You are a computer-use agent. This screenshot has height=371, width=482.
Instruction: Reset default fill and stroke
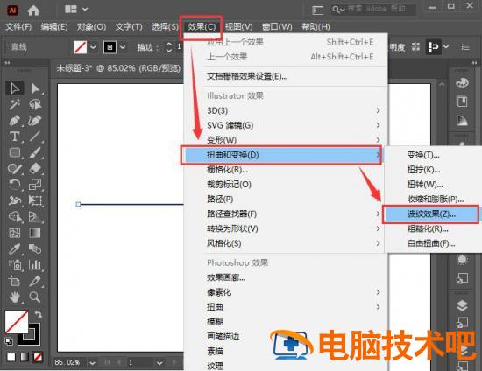coord(9,341)
